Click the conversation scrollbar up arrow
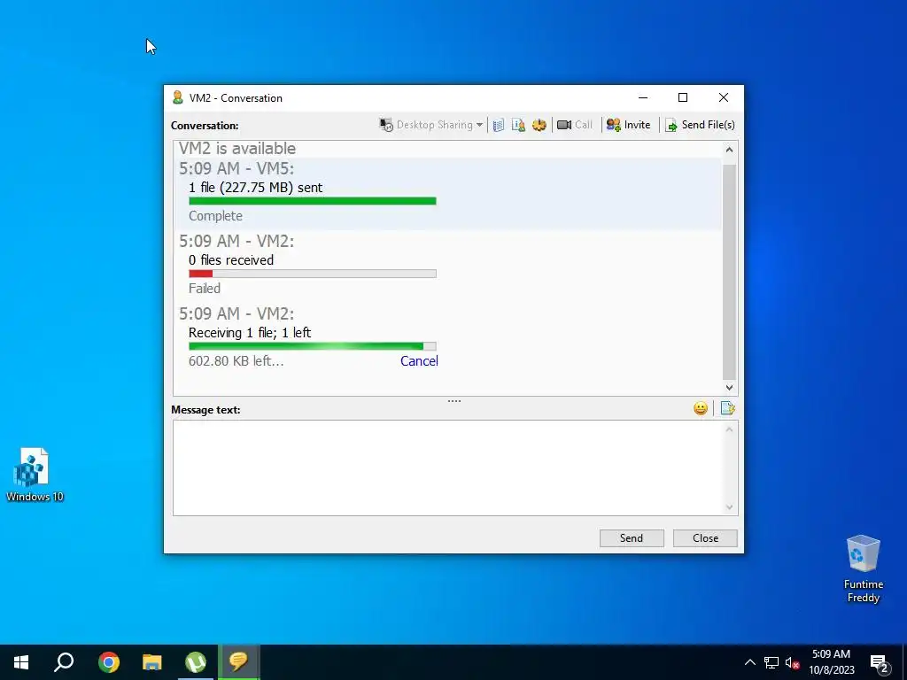 pos(730,150)
